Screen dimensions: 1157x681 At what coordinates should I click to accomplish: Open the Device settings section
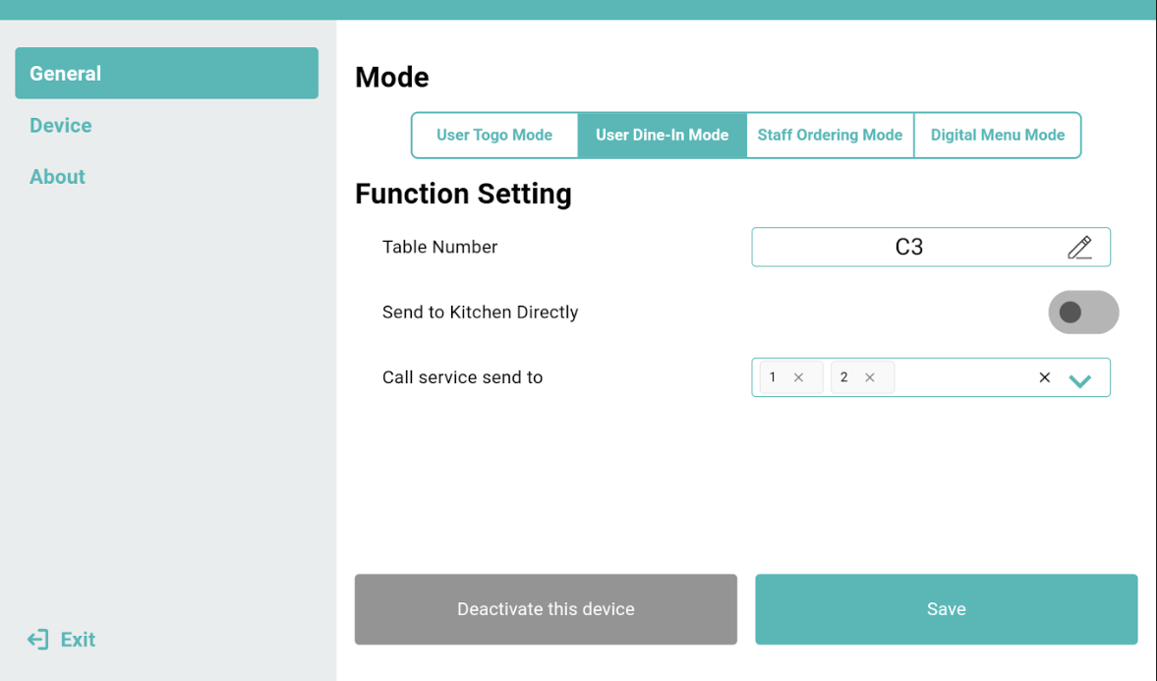point(61,126)
